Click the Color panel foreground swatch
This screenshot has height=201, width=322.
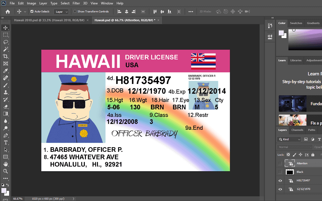tap(281, 33)
